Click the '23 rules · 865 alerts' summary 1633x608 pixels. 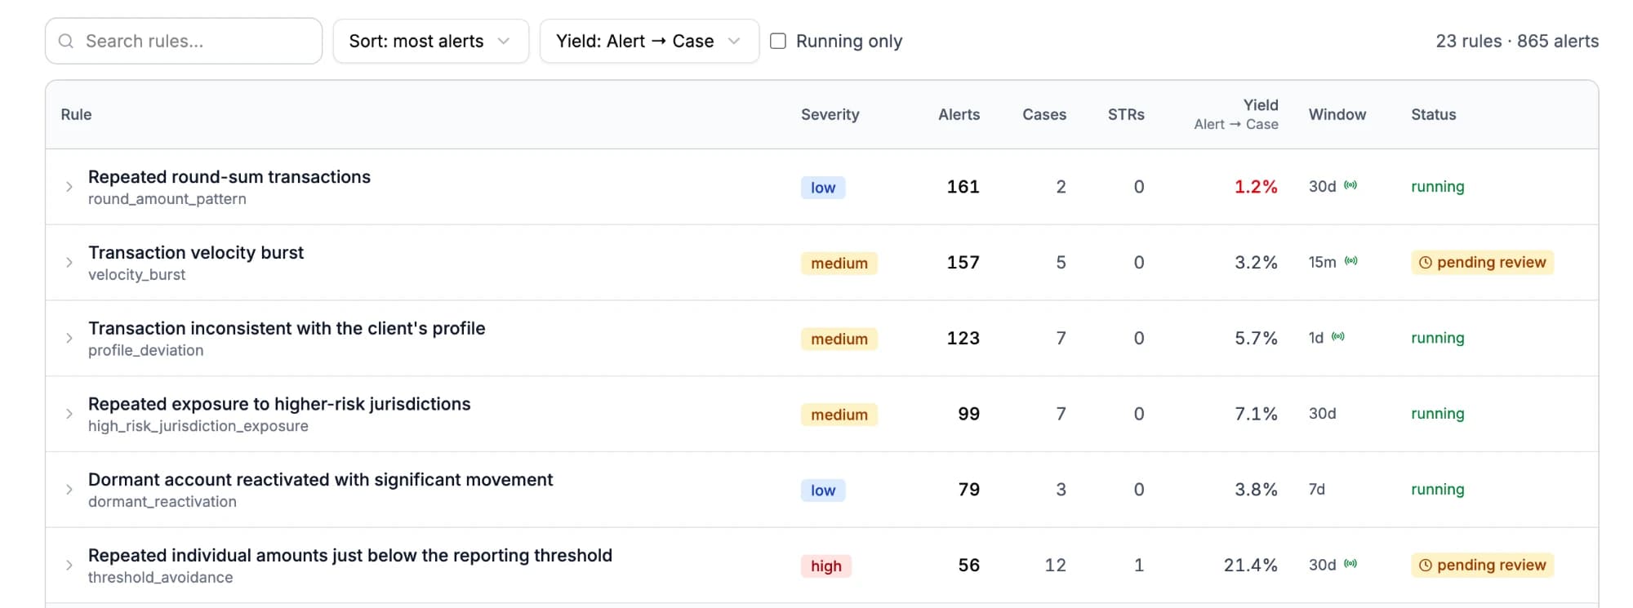tap(1517, 41)
